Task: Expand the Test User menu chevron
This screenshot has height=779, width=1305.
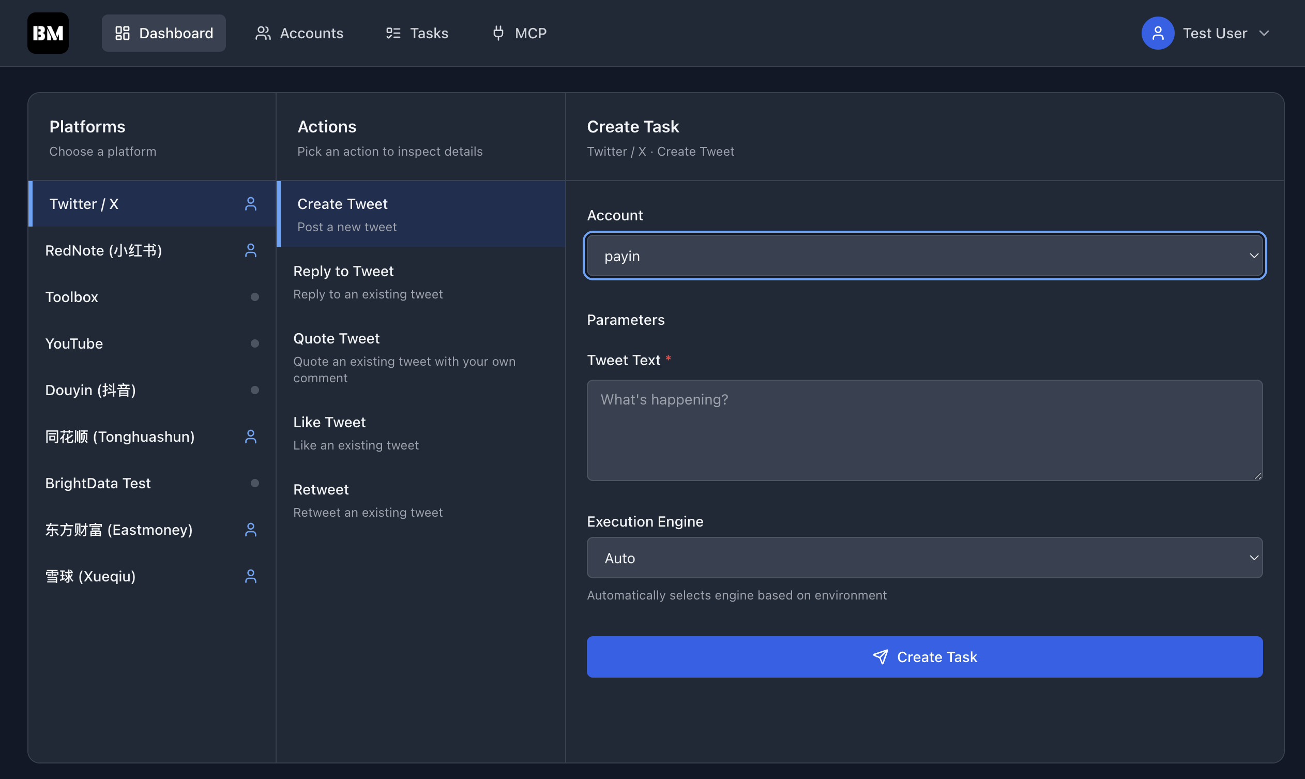Action: (1264, 33)
